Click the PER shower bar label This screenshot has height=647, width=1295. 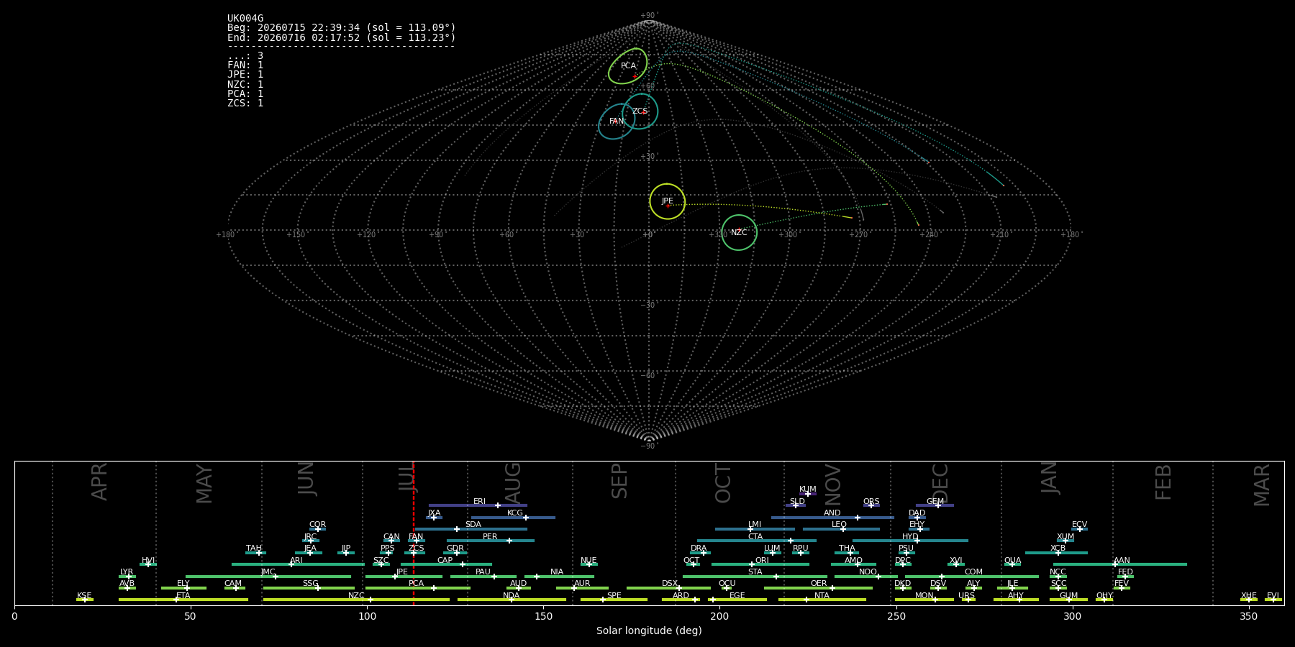pyautogui.click(x=490, y=537)
